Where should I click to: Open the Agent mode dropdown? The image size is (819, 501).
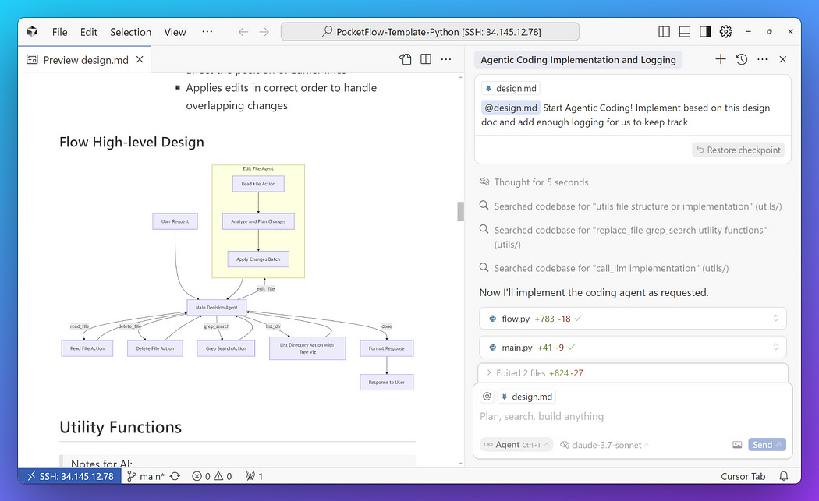pos(516,444)
